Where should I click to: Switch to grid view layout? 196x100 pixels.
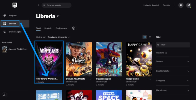tap(145, 37)
